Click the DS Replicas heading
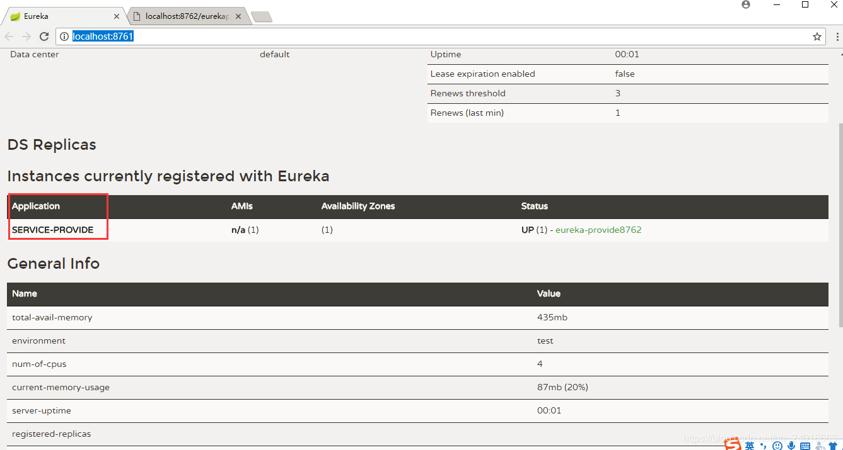The image size is (843, 450). pos(52,145)
